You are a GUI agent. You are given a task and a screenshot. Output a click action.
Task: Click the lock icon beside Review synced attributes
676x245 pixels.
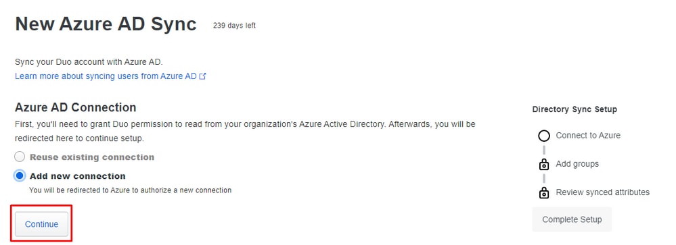[x=544, y=192]
